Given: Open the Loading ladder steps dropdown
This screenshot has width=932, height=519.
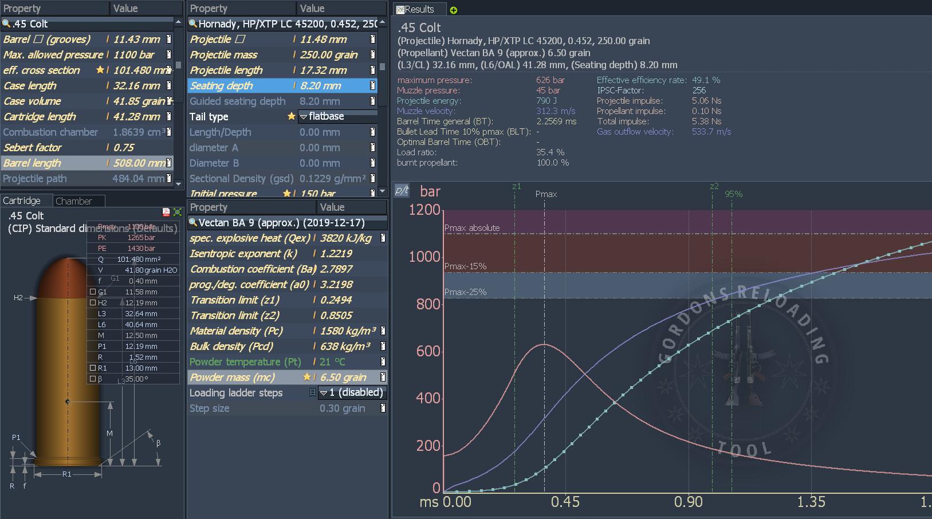Looking at the screenshot, I should tap(351, 392).
